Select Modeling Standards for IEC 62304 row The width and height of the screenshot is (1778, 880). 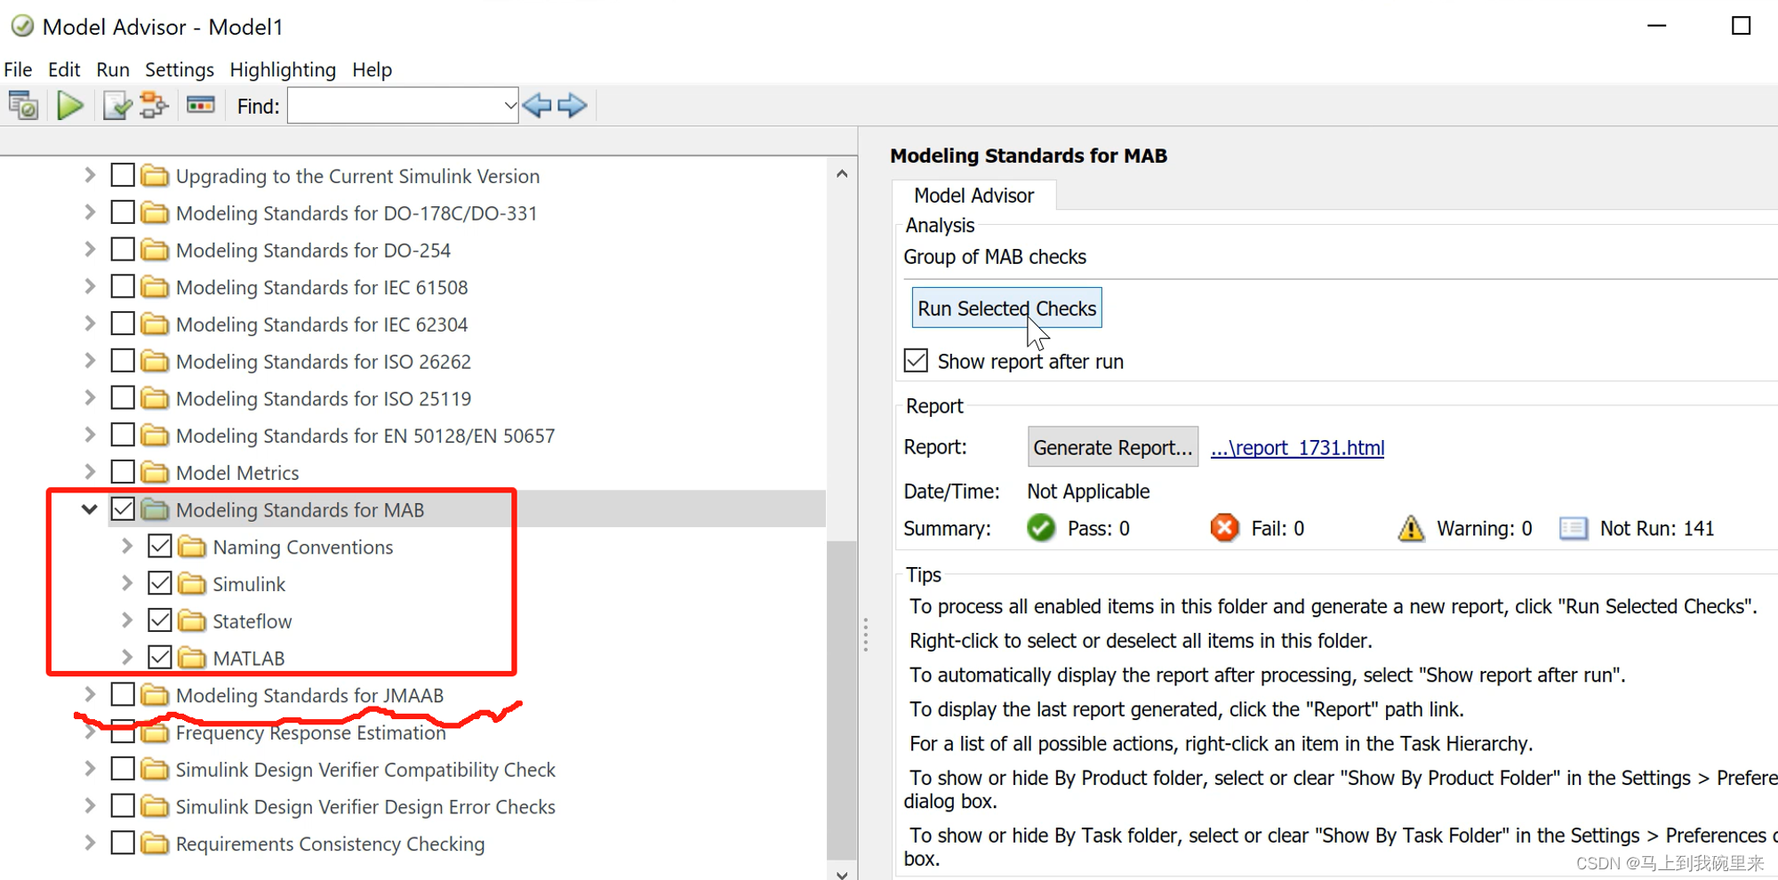tap(322, 324)
